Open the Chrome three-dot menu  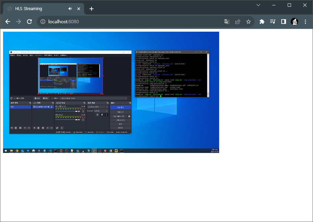306,22
